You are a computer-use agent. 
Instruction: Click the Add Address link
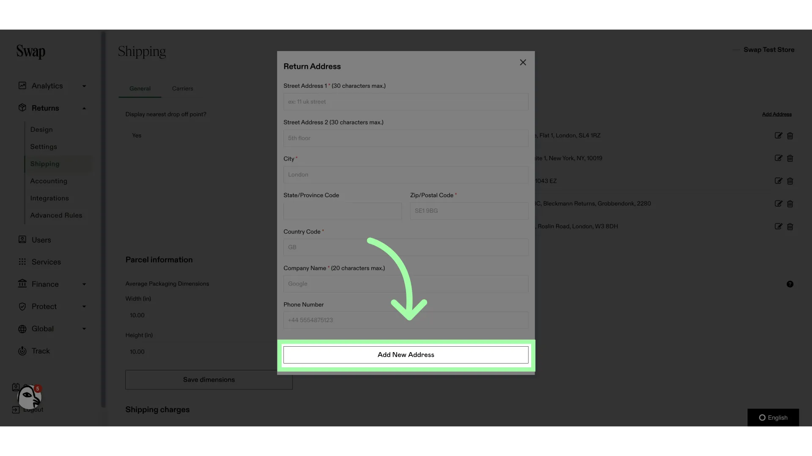click(x=777, y=114)
